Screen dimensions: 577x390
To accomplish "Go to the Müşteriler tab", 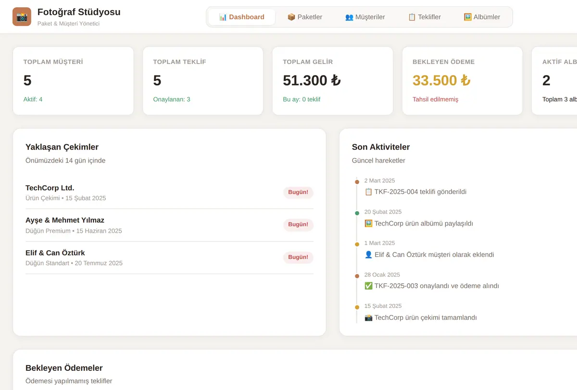I will (x=365, y=17).
